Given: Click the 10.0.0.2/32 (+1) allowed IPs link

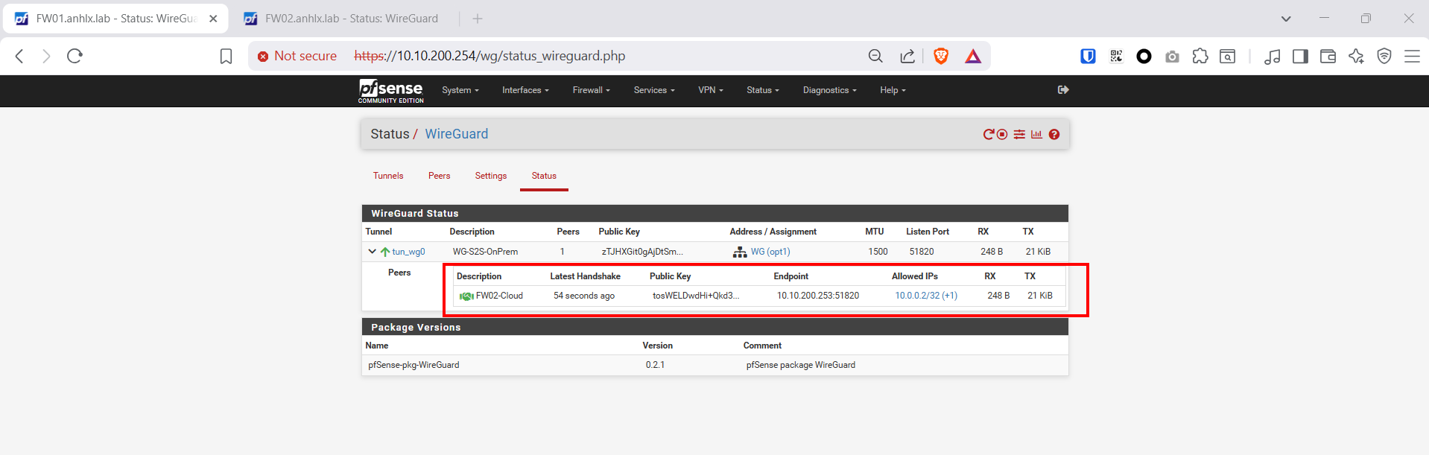Looking at the screenshot, I should pos(925,296).
